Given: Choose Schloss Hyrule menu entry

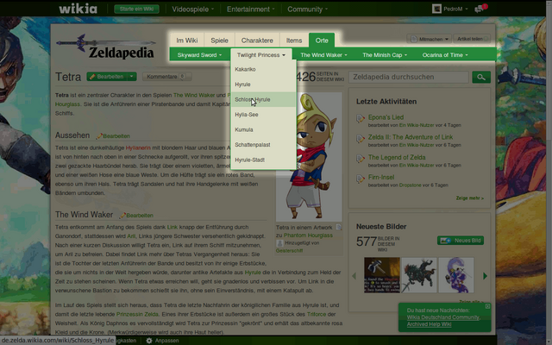Looking at the screenshot, I should click(x=263, y=100).
